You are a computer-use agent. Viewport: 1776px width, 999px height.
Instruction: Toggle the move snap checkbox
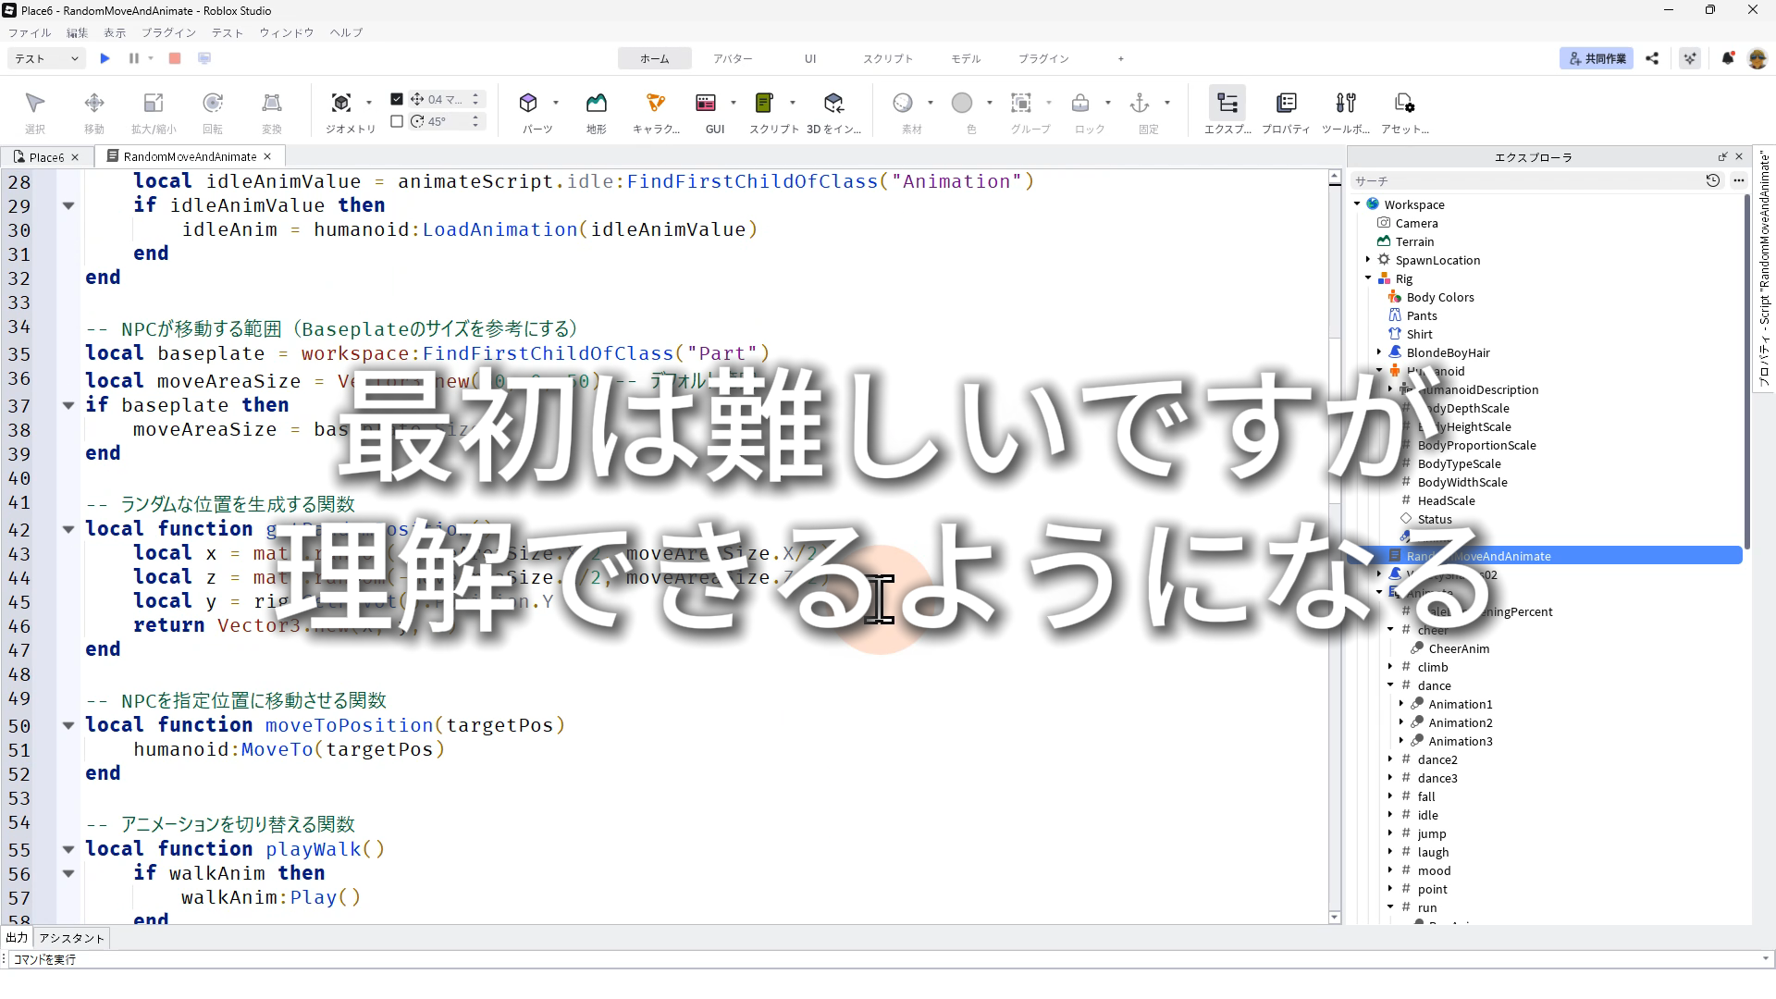[397, 99]
